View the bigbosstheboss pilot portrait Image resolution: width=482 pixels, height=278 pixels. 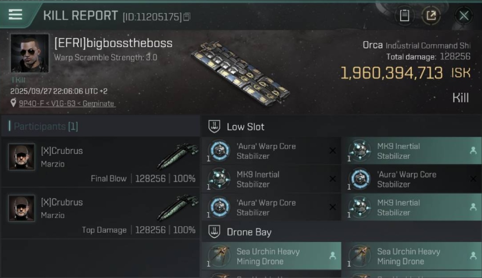click(x=30, y=53)
